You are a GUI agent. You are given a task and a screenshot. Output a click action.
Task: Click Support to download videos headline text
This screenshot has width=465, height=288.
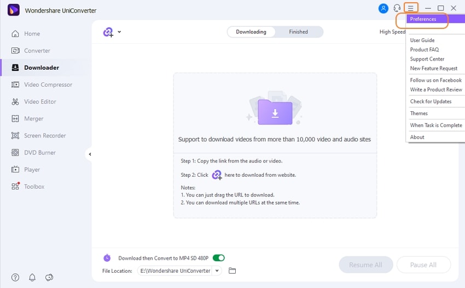click(275, 139)
